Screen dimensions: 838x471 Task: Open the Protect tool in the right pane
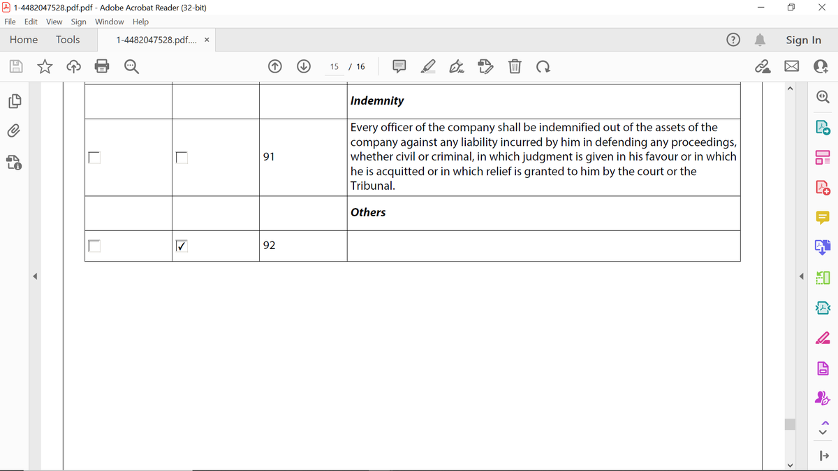[x=823, y=368]
